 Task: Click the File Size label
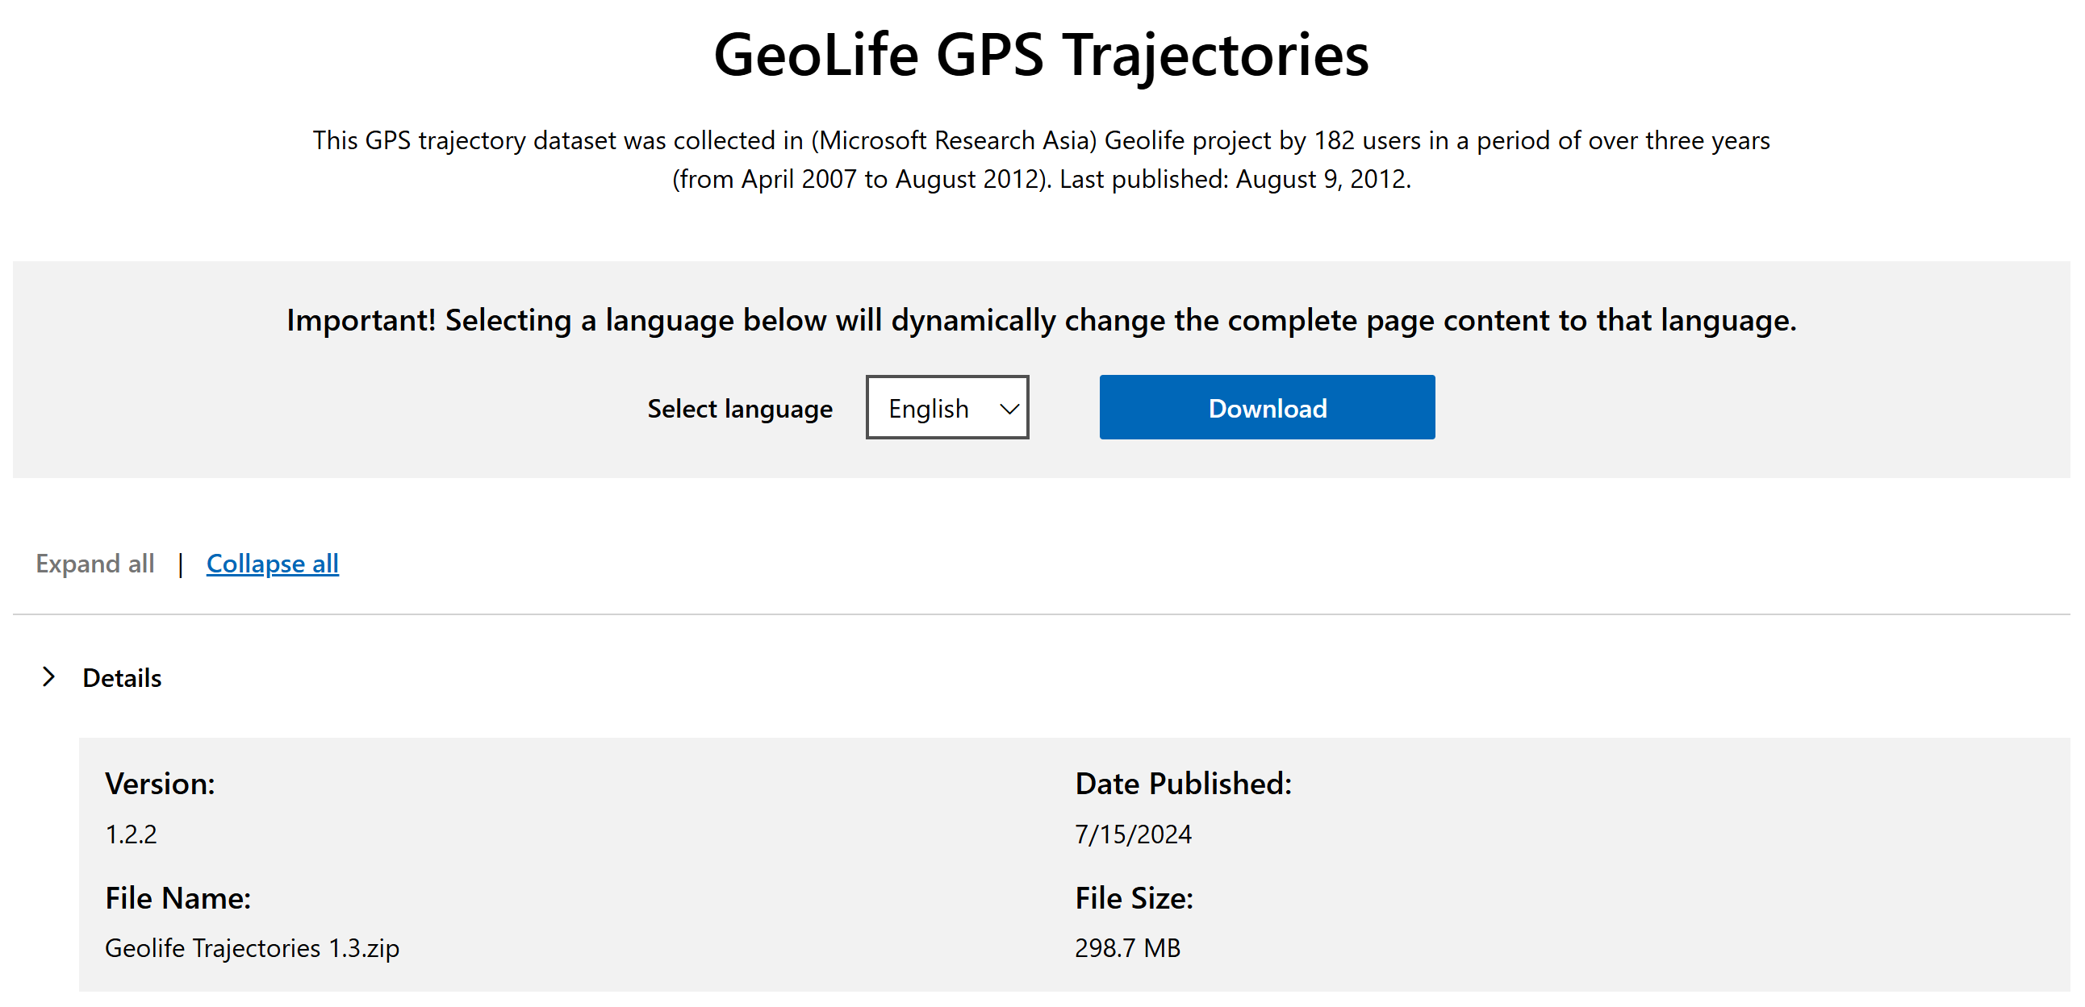click(x=1133, y=898)
